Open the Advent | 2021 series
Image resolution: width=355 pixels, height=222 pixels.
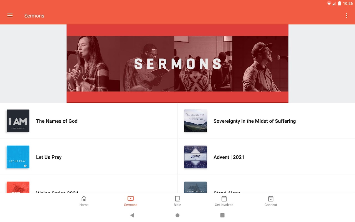click(x=266, y=157)
